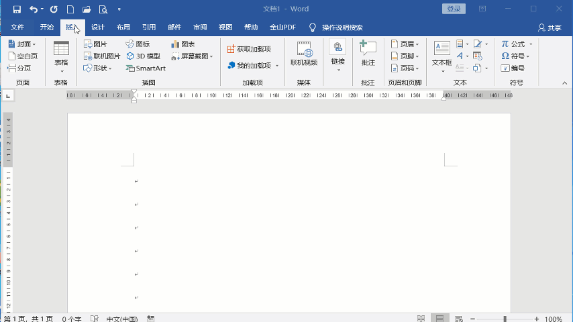The width and height of the screenshot is (573, 322).
Task: Insert a number (编号)
Action: [x=513, y=68]
